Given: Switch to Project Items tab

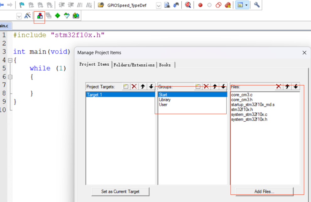Looking at the screenshot, I should tap(94, 64).
